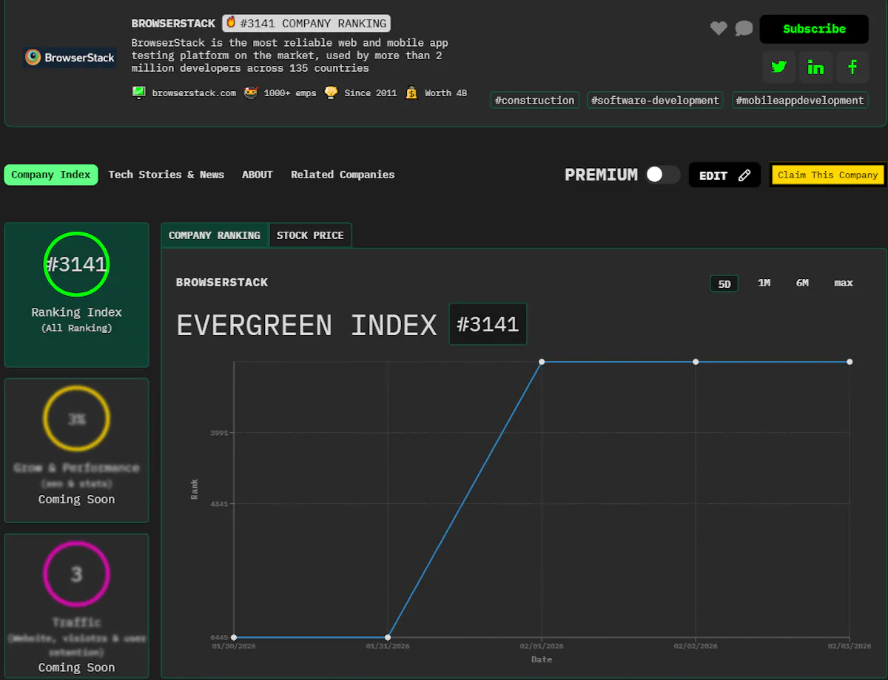Open the browserstack.com website link
888x680 pixels.
click(193, 93)
